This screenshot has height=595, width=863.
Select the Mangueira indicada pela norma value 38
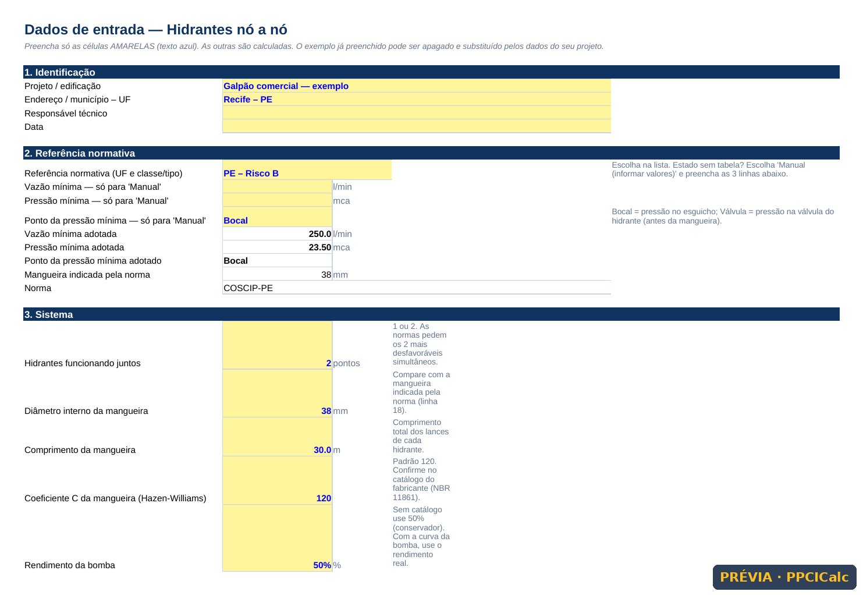click(x=278, y=274)
